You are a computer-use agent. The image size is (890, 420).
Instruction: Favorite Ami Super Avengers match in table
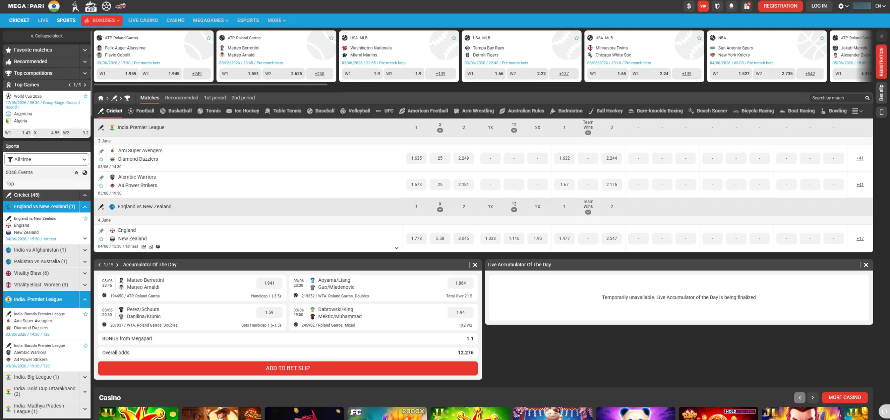[x=101, y=159]
